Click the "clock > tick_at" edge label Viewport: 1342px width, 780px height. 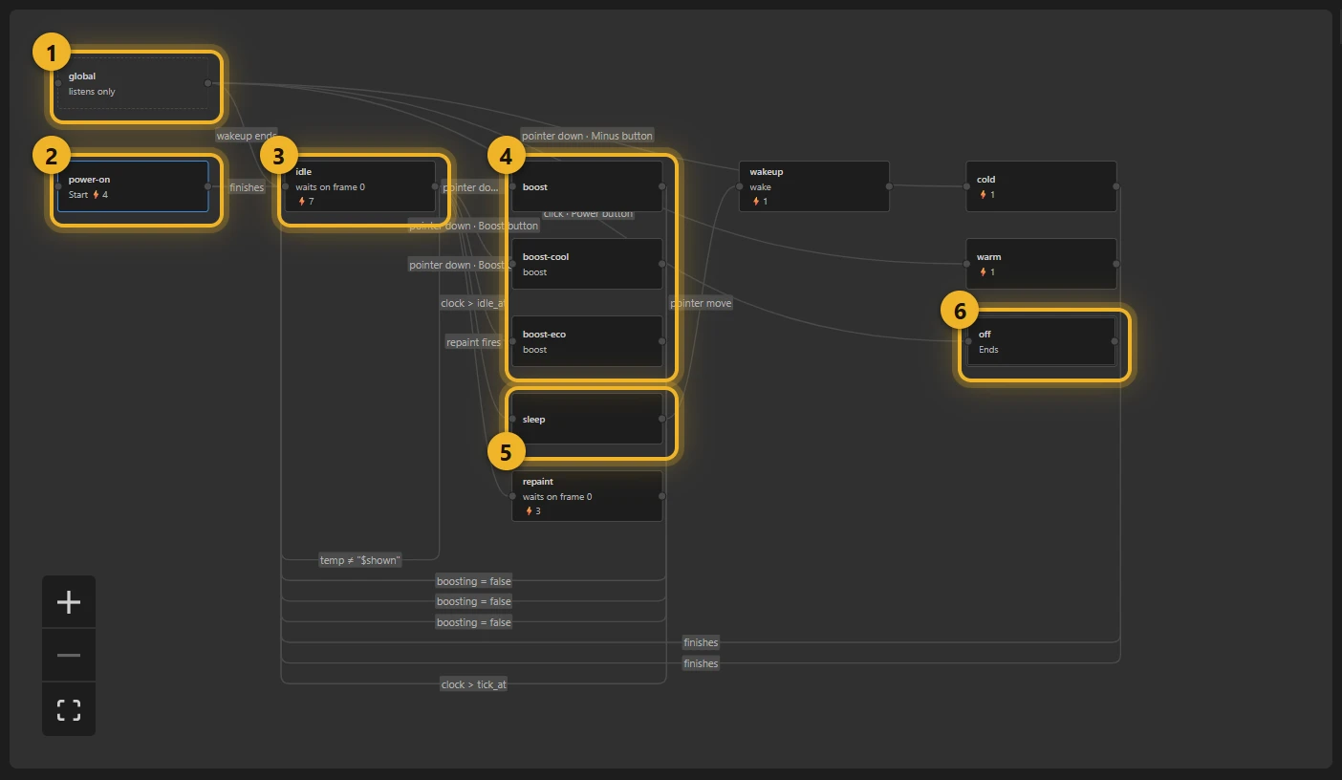pos(473,684)
